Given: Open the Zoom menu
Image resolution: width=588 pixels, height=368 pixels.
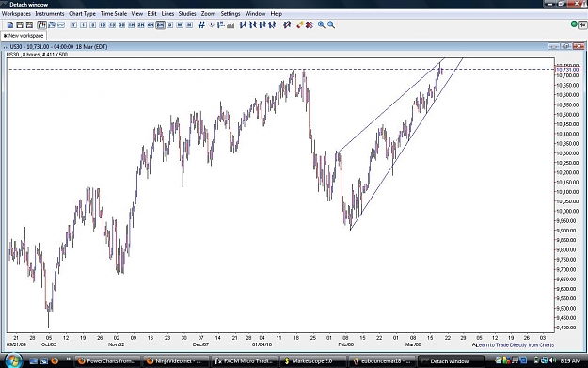Looking at the screenshot, I should pos(208,13).
